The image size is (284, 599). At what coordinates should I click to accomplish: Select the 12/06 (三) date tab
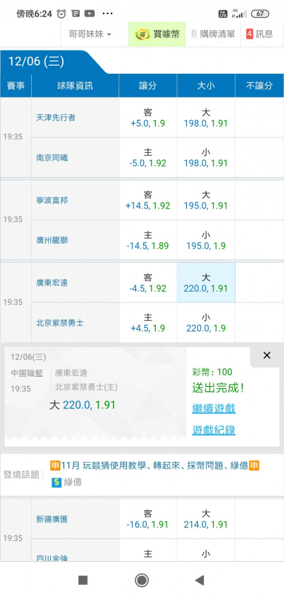point(37,62)
